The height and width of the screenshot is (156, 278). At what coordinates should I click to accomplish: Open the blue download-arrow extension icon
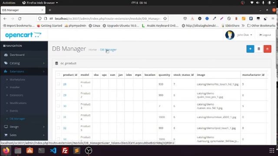(251, 19)
